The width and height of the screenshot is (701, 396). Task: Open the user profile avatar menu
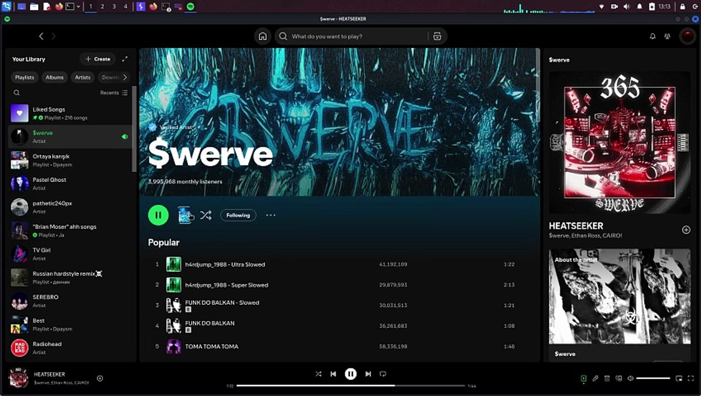[687, 36]
